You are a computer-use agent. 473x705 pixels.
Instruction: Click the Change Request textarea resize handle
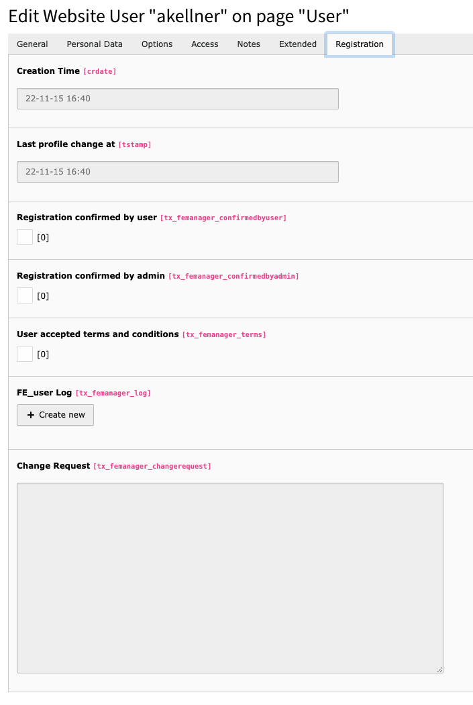tap(439, 669)
